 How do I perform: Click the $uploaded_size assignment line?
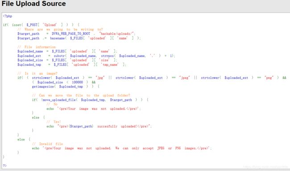click(x=67, y=60)
